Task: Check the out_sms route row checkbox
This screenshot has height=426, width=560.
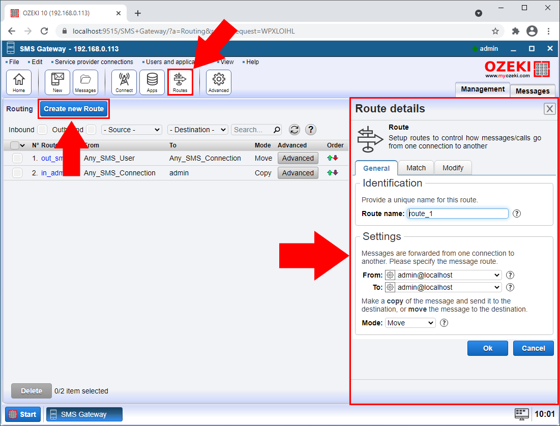Action: point(17,158)
